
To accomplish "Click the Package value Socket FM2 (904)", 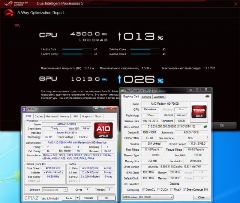I will click(x=67, y=133).
